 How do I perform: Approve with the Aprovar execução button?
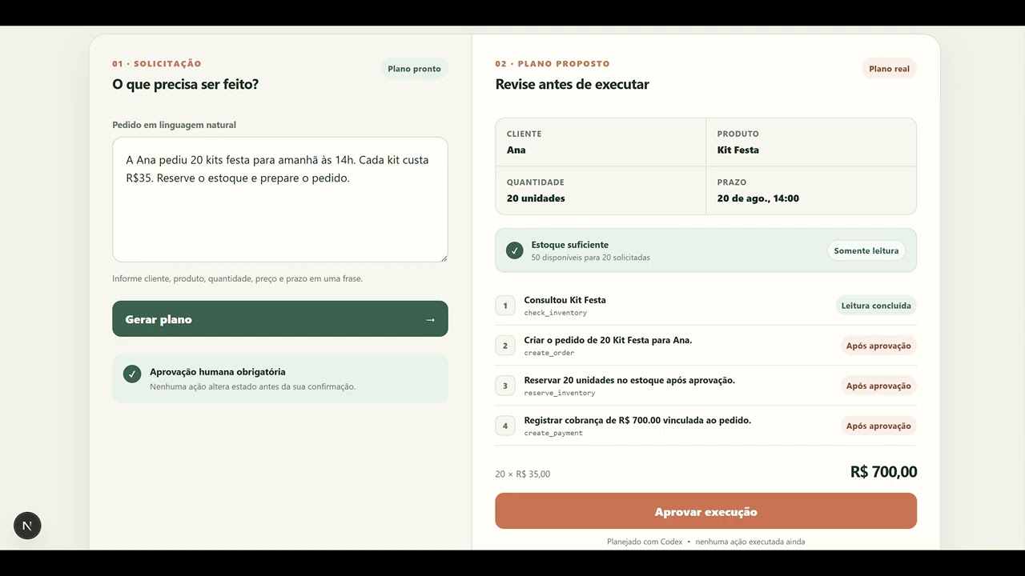pos(706,511)
